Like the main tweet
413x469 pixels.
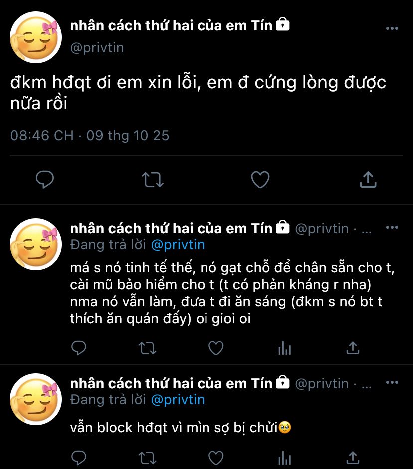click(260, 180)
